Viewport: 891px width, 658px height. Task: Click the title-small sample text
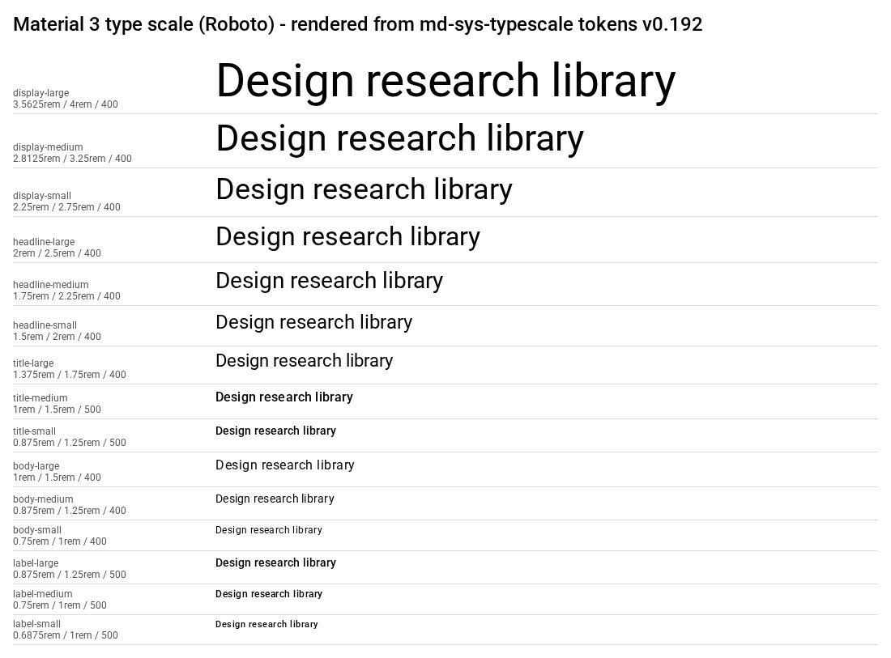click(x=275, y=431)
